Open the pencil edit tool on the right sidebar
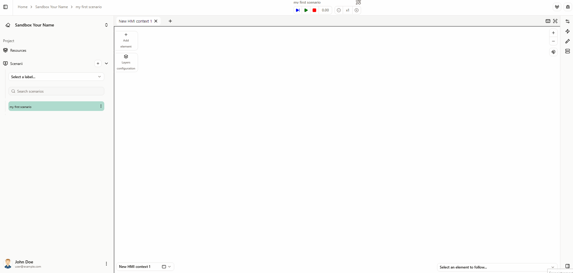 [568, 41]
